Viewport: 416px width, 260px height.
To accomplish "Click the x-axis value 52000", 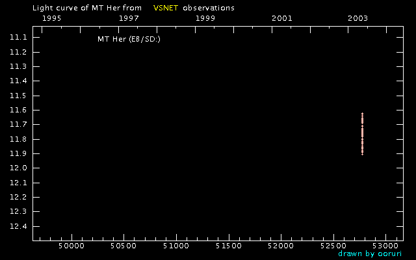I will (x=281, y=246).
